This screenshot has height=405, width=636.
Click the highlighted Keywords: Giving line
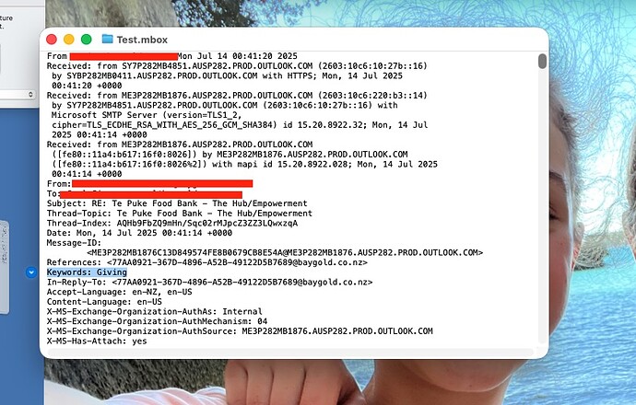87,272
